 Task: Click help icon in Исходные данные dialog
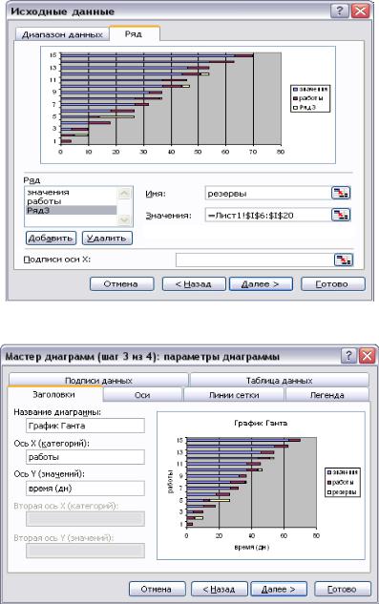coord(340,10)
